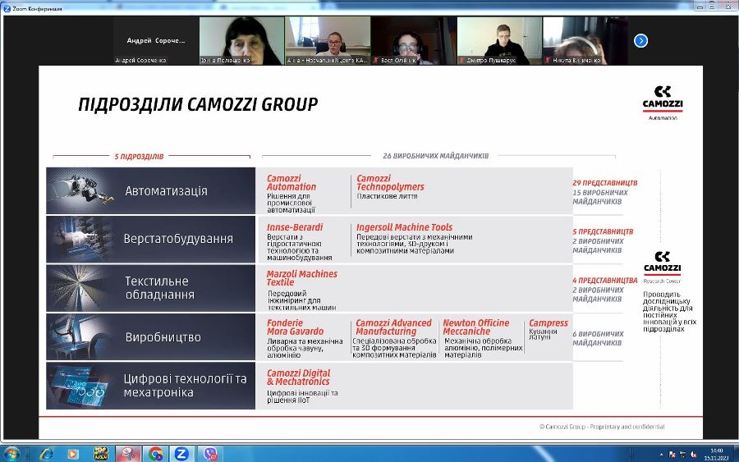739x462 pixels.
Task: Show hidden system tray icons
Action: [661, 455]
